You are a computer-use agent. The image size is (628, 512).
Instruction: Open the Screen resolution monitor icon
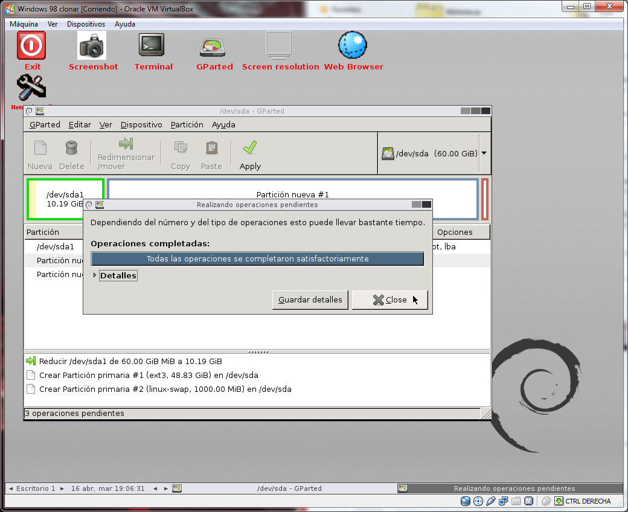point(278,45)
